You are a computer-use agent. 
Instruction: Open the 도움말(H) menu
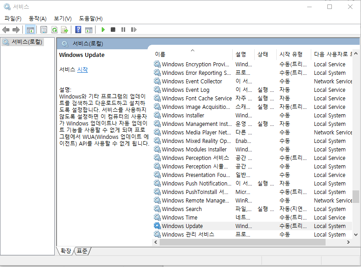coord(91,19)
